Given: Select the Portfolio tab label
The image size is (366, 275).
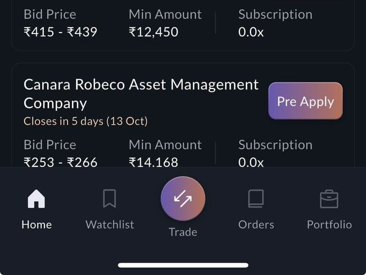Looking at the screenshot, I should click(329, 225).
